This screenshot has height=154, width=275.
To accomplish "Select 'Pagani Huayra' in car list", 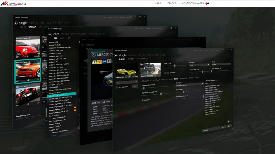I will pos(54,124).
